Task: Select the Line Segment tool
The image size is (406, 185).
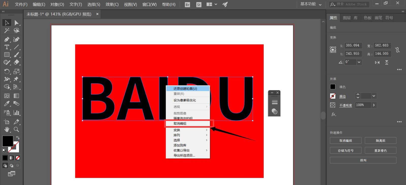Action: click(16, 47)
